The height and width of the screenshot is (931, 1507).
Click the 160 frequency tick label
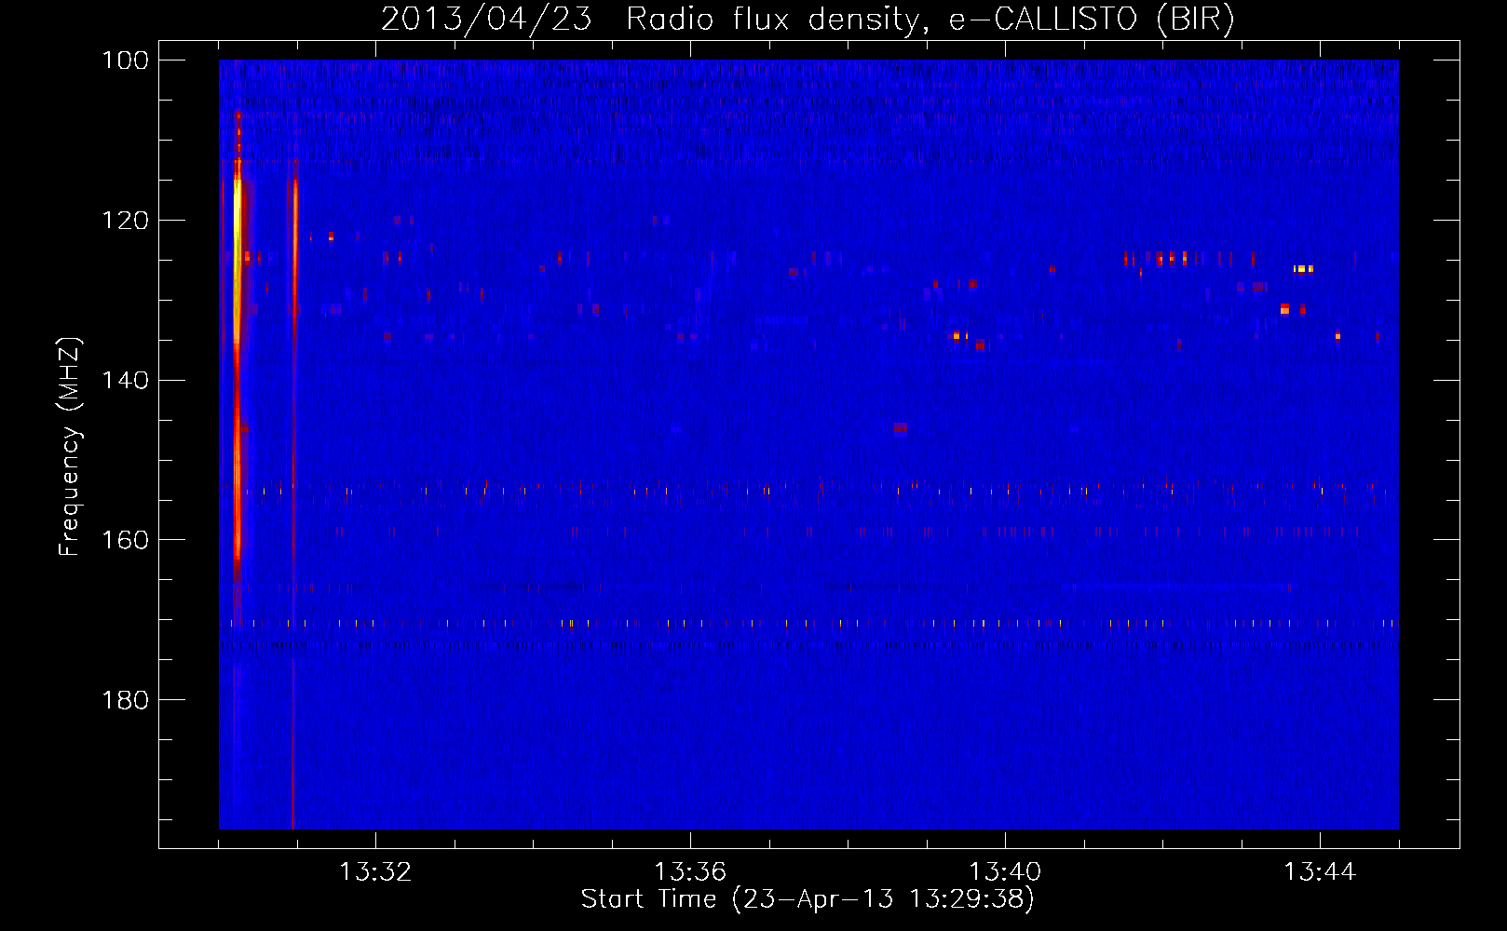point(125,541)
